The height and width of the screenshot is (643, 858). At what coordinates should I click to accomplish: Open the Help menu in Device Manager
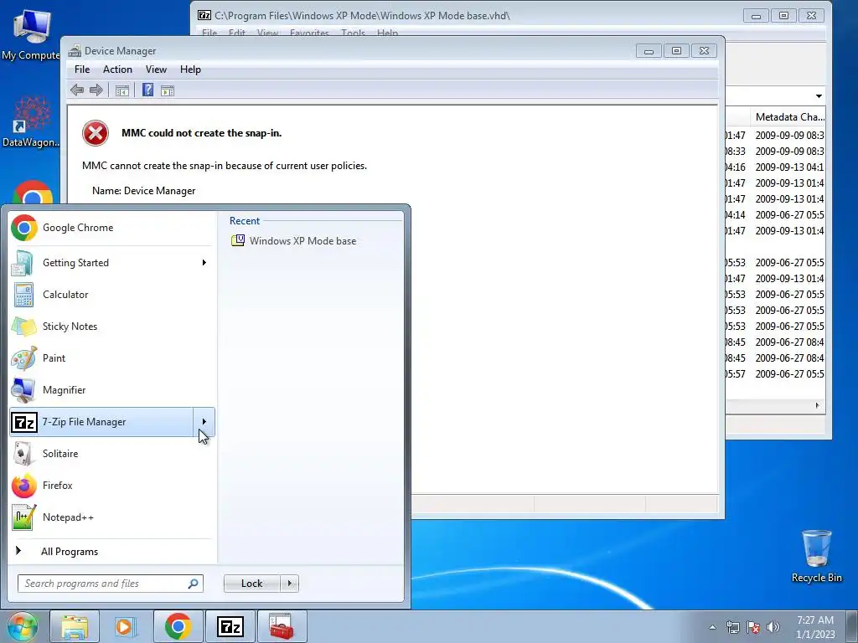point(190,69)
